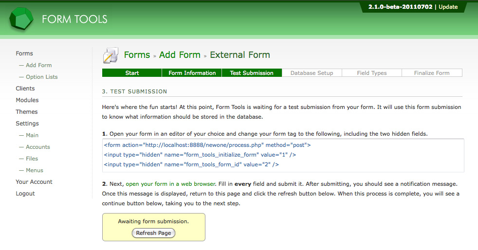
Task: Click the FORM TOOLS header title text
Action: tap(74, 19)
